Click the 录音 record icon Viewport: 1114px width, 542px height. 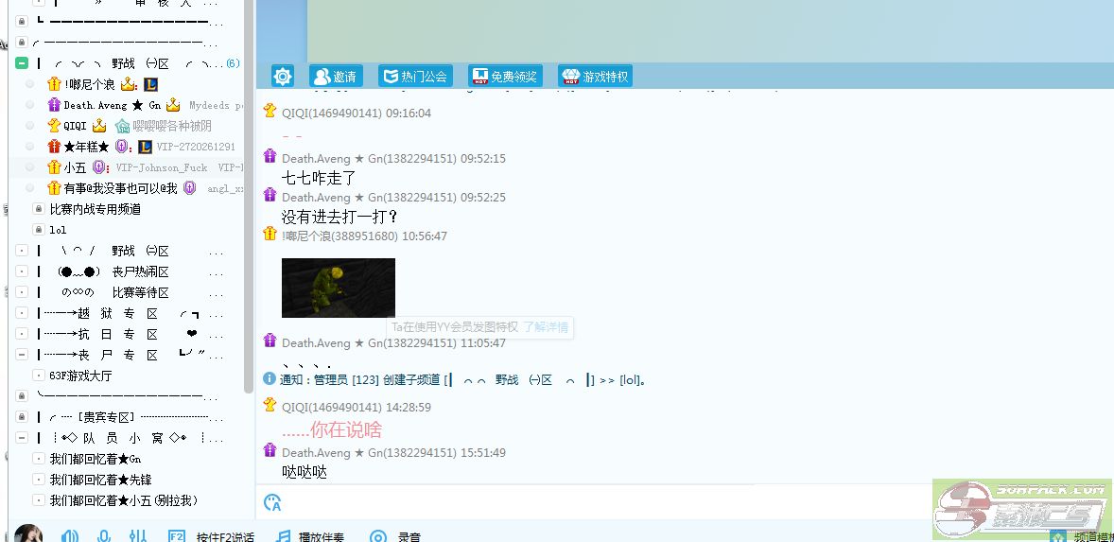pos(378,536)
